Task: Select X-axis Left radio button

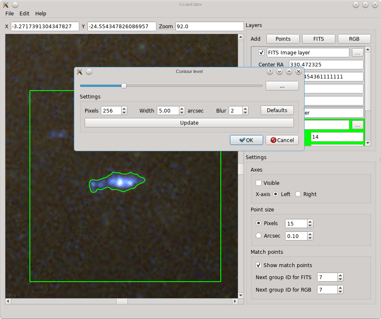Action: (276, 194)
